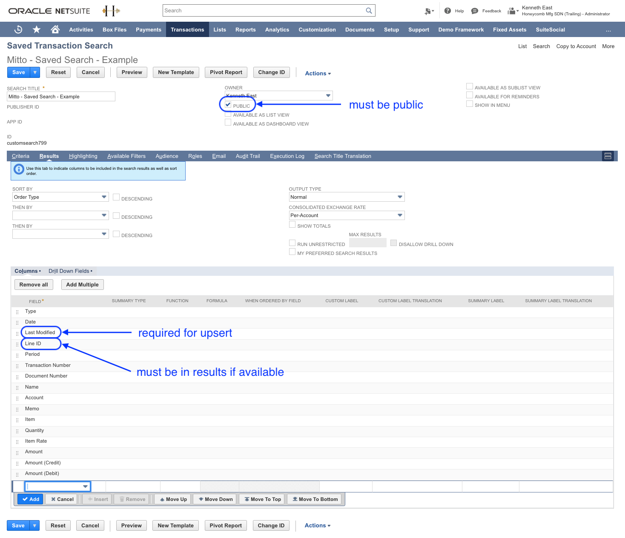Viewport: 625px width, 538px height.
Task: Open the Sort By Order Type dropdown
Action: [x=104, y=197]
